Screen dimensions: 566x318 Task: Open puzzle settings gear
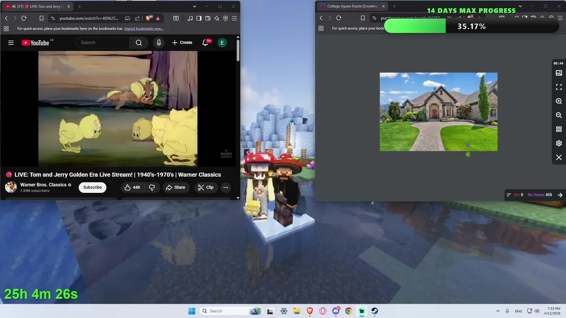click(x=559, y=143)
